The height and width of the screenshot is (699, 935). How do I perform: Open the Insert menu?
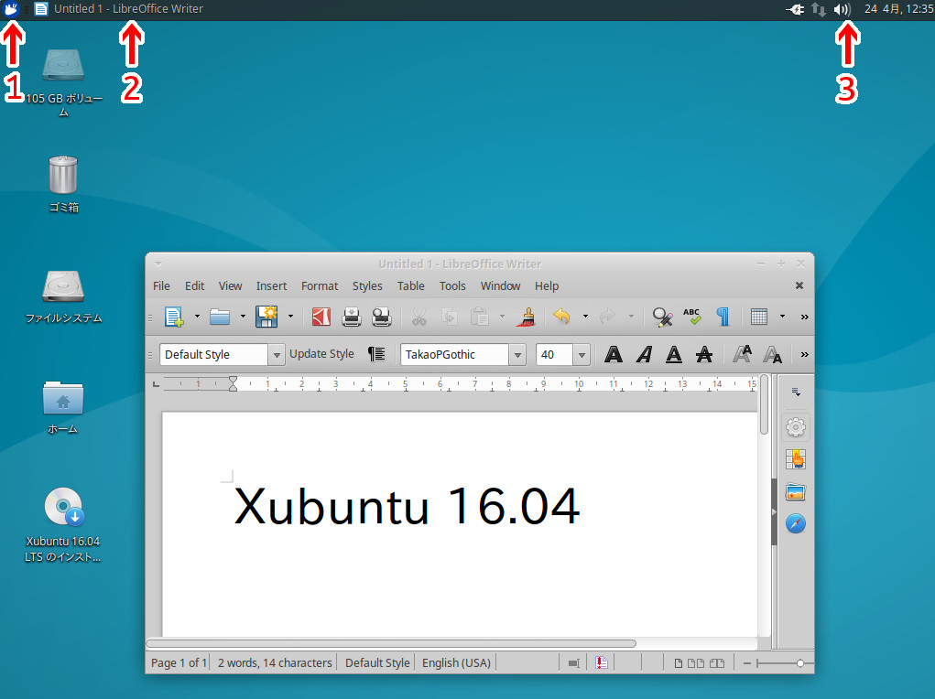click(x=271, y=286)
